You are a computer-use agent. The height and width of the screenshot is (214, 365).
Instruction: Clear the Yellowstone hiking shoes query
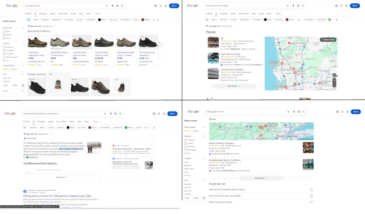(x=105, y=114)
